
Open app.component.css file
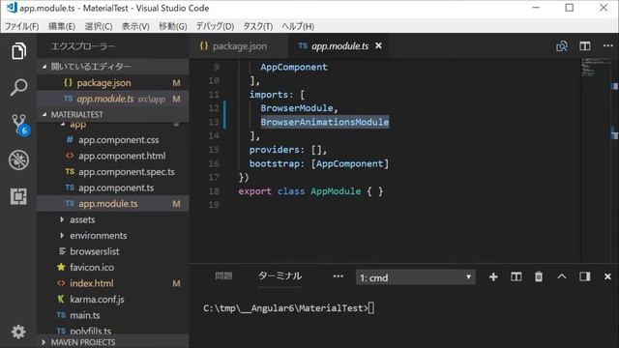[x=113, y=140]
